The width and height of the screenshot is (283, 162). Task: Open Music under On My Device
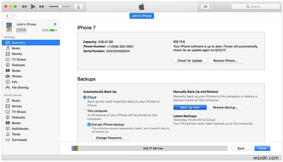pos(31,100)
